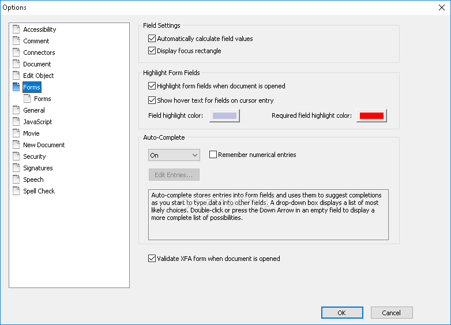Open New Document settings

(x=44, y=145)
